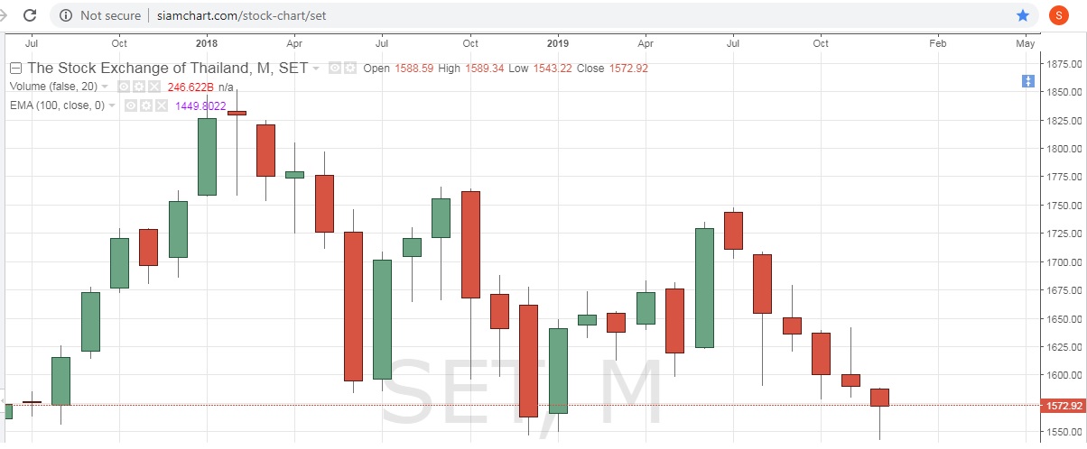Hide the Volume indicator using eye icon

click(124, 87)
